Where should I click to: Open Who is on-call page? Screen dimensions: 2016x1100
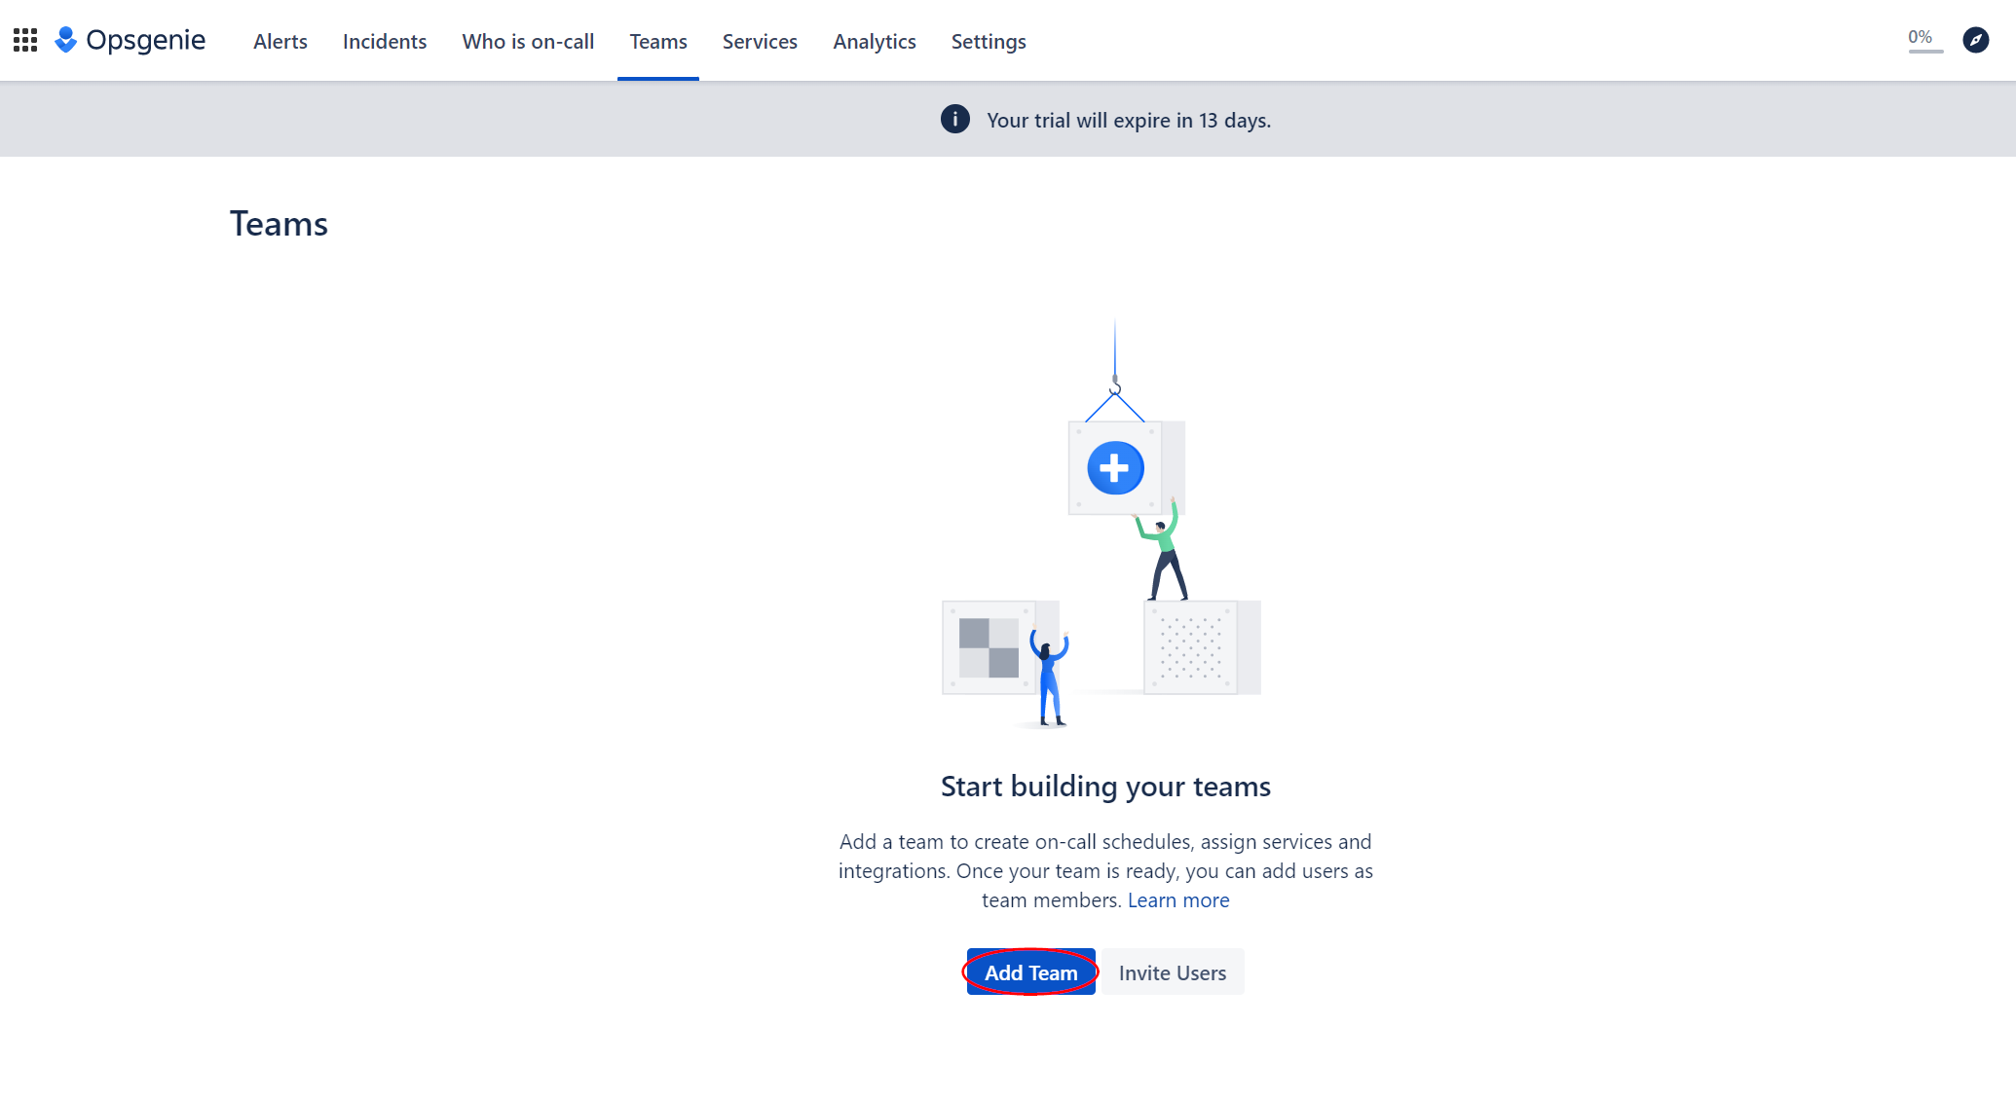point(527,41)
